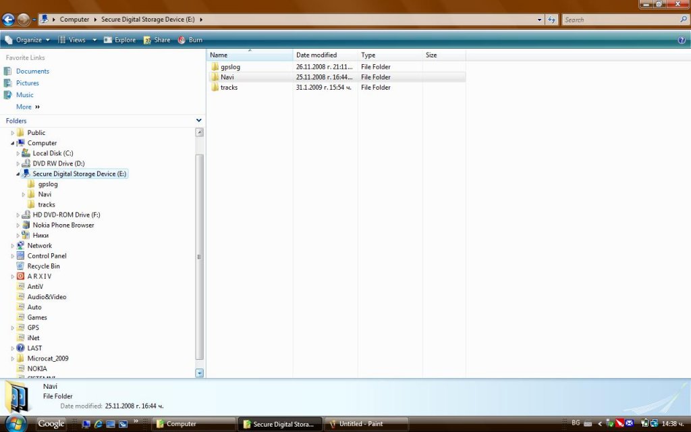Select gpslog folder icon in file list

tap(215, 67)
